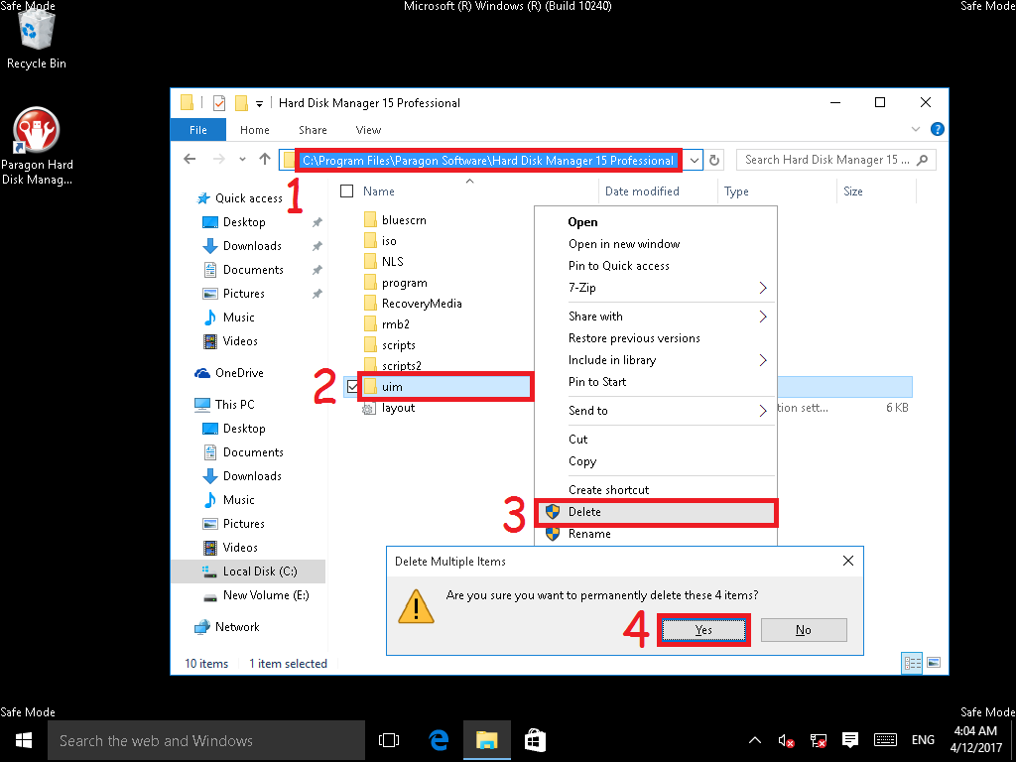Image resolution: width=1016 pixels, height=762 pixels.
Task: Close the Delete Multiple Items dialog
Action: click(x=848, y=562)
